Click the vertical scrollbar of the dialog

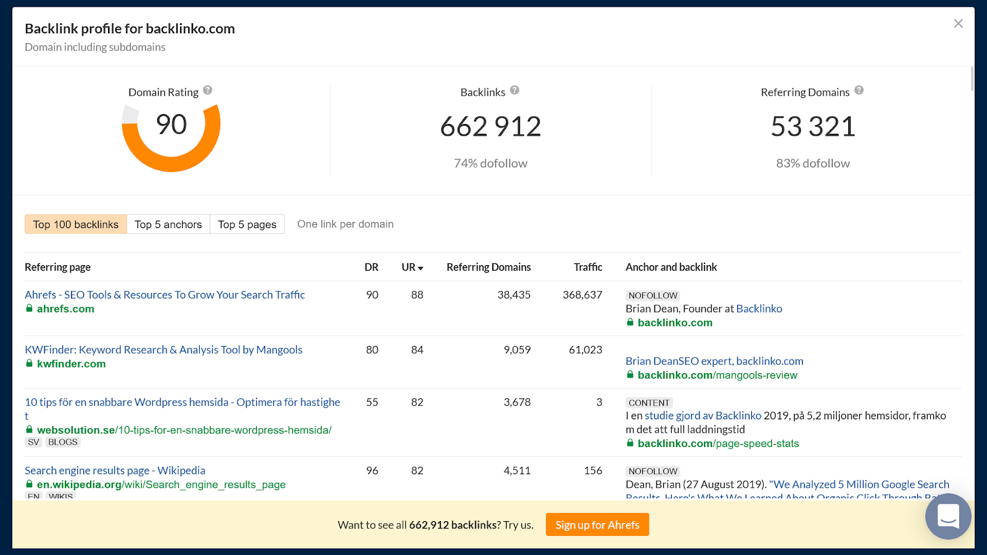click(972, 78)
